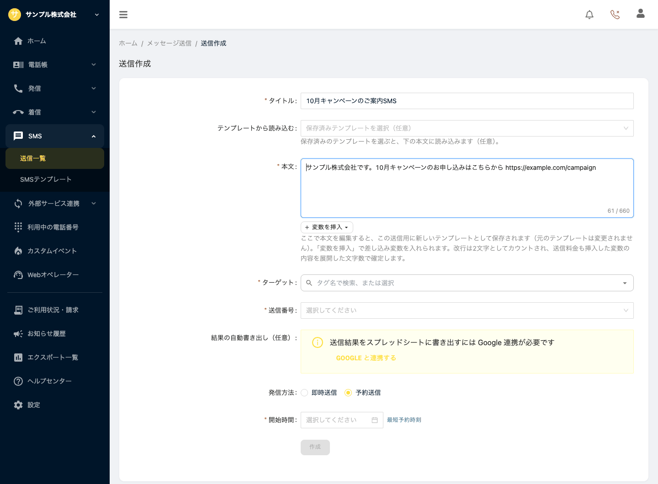The width and height of the screenshot is (658, 484).
Task: Click the Web operator headset icon
Action: coord(18,275)
